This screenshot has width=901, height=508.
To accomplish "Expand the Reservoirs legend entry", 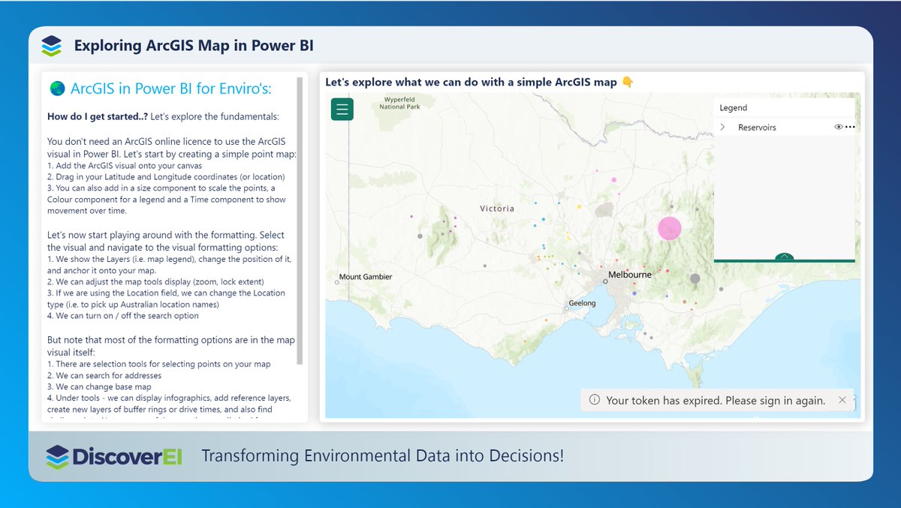I will 722,127.
